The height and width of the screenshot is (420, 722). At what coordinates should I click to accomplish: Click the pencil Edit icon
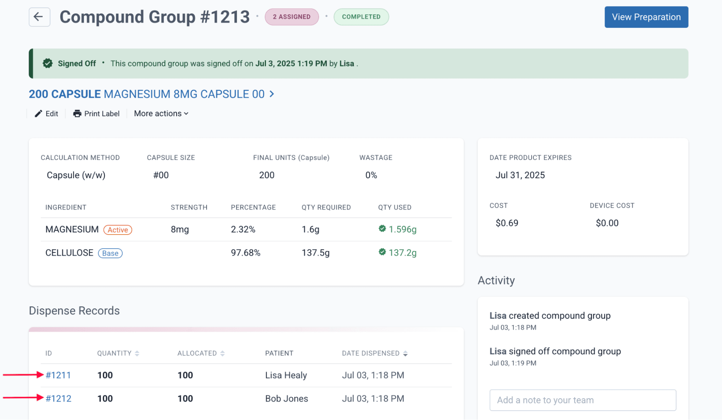(38, 114)
